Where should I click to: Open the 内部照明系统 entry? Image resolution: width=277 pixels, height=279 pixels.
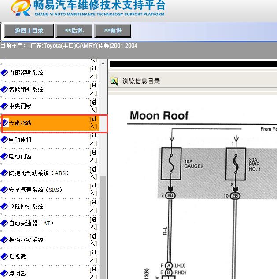coord(26,73)
